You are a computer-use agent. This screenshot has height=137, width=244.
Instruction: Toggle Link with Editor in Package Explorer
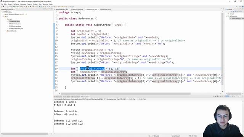46,9
